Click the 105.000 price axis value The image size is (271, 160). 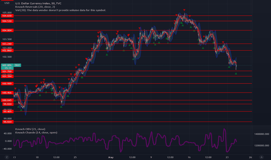[7, 13]
